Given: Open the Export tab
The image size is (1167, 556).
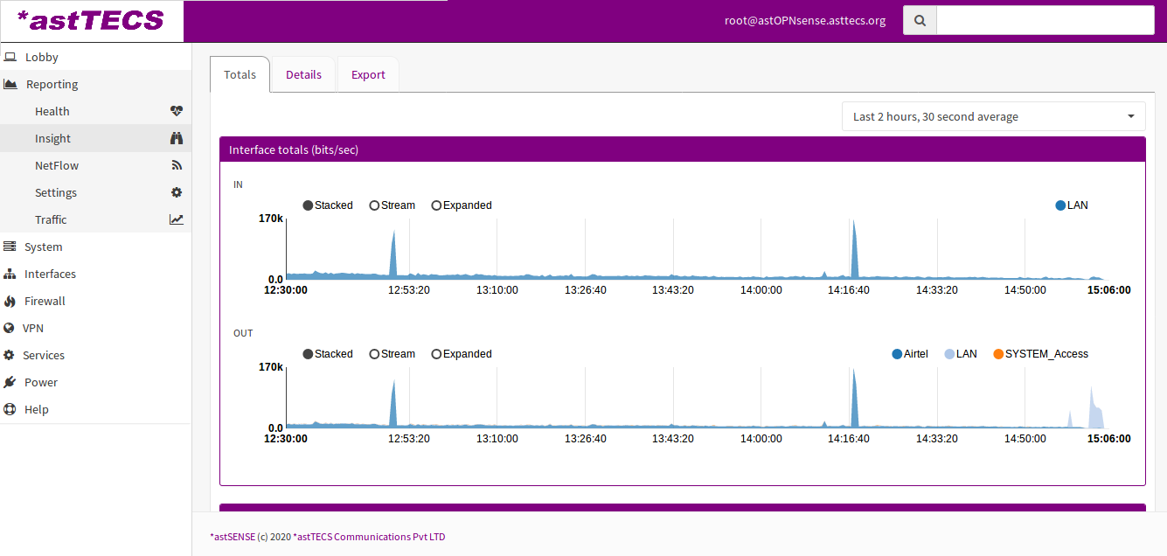Looking at the screenshot, I should point(368,74).
